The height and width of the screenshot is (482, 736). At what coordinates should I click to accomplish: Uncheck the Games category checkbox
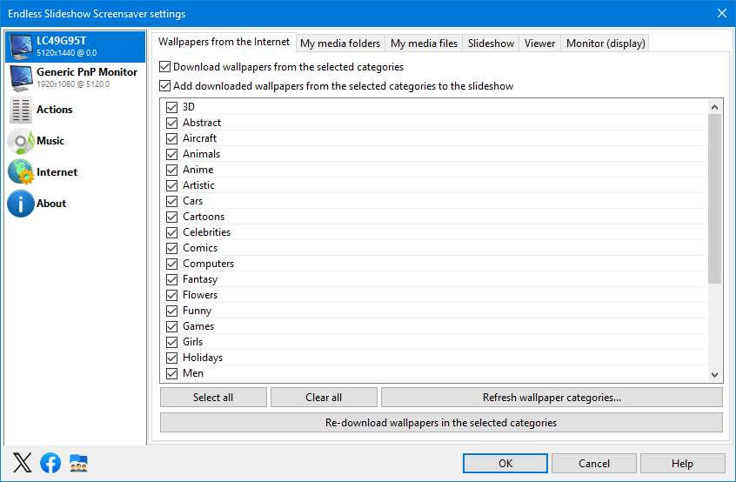click(171, 326)
